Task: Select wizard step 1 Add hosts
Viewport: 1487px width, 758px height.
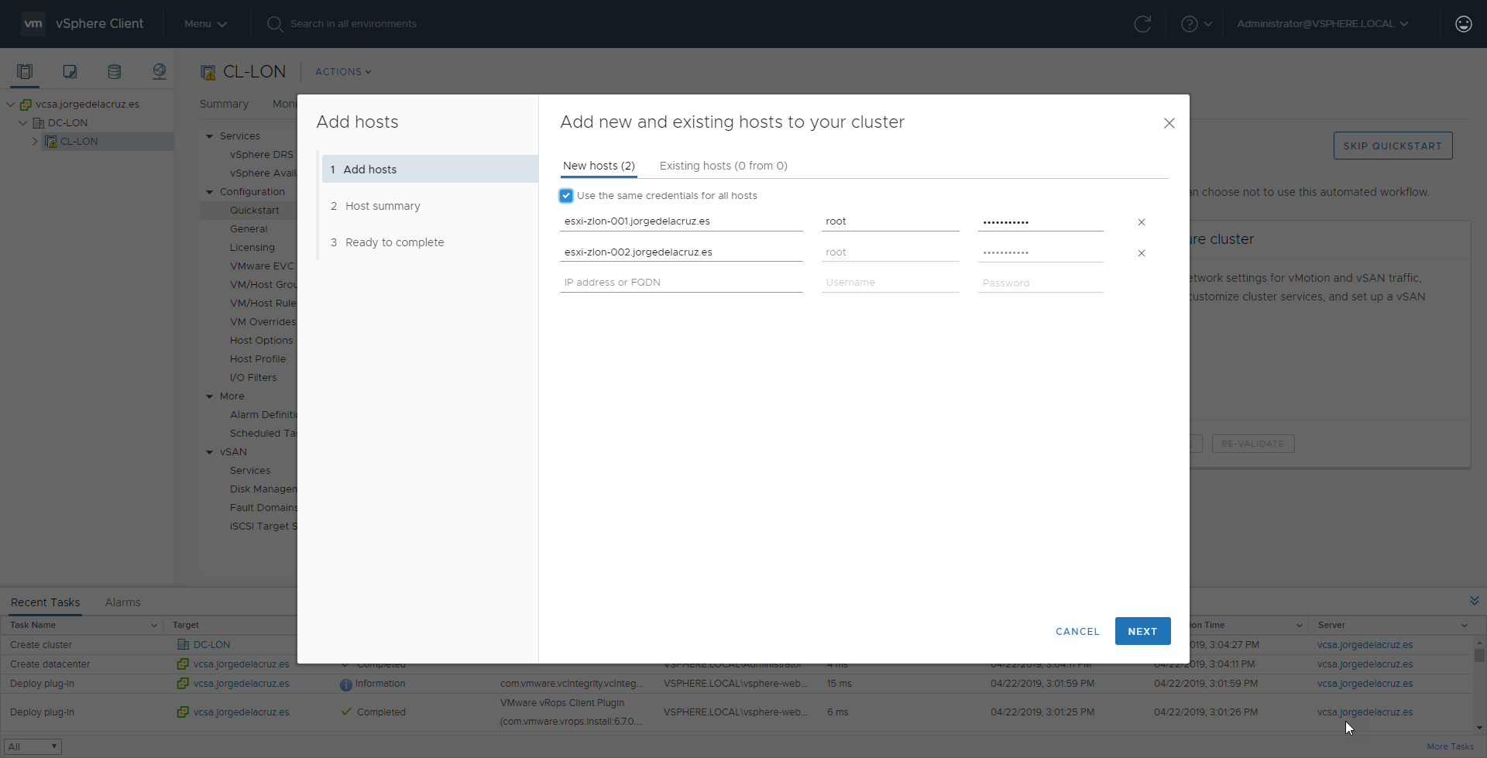Action: pos(430,169)
